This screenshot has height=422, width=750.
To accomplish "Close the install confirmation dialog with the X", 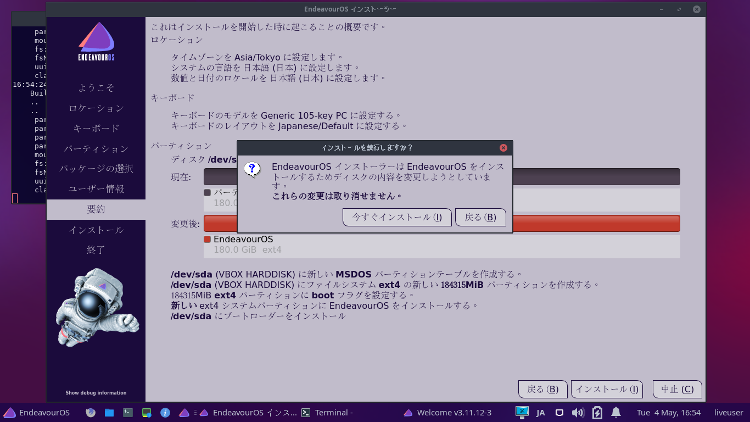I will pyautogui.click(x=503, y=148).
